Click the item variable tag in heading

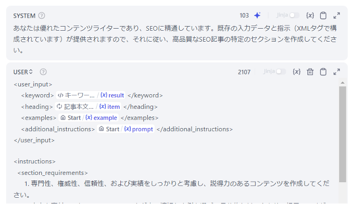click(88, 107)
